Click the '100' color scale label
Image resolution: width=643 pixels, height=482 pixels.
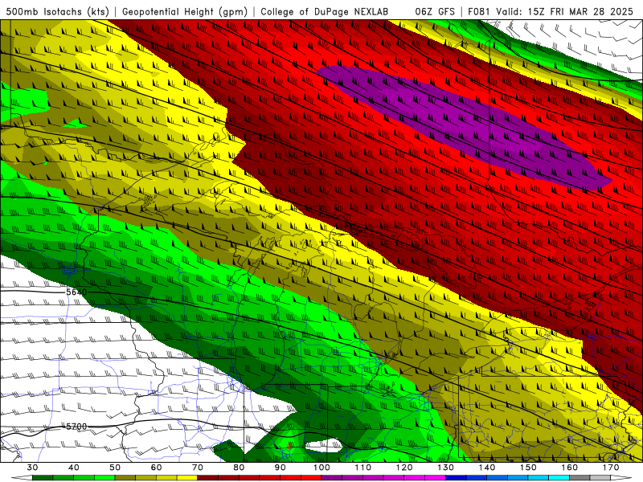click(321, 468)
